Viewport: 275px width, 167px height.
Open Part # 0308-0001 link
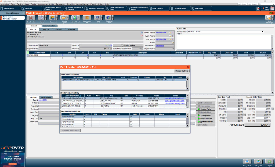point(43,100)
